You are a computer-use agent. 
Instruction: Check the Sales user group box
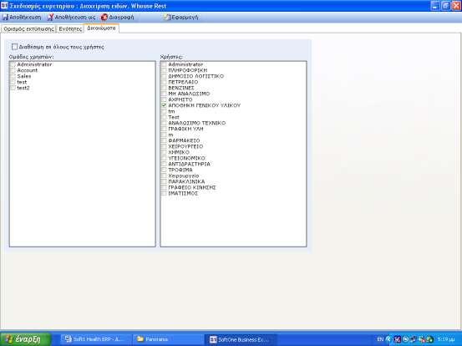[13, 76]
